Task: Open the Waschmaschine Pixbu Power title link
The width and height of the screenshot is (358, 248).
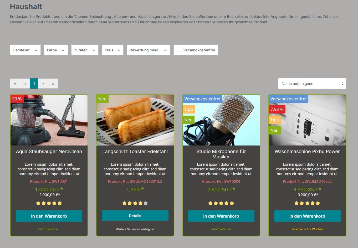Action: point(307,152)
